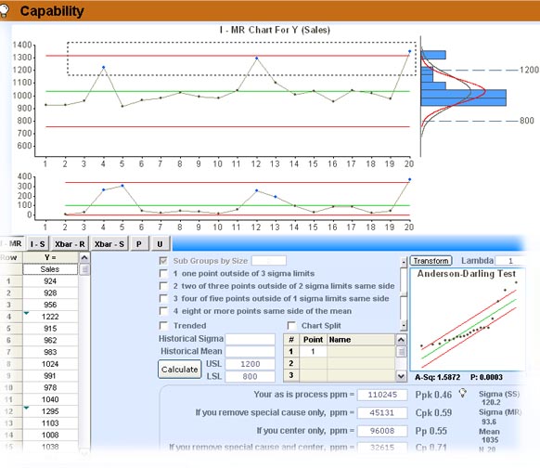This screenshot has width=540, height=468.
Task: Click the data table scroll up arrow
Action: point(84,258)
